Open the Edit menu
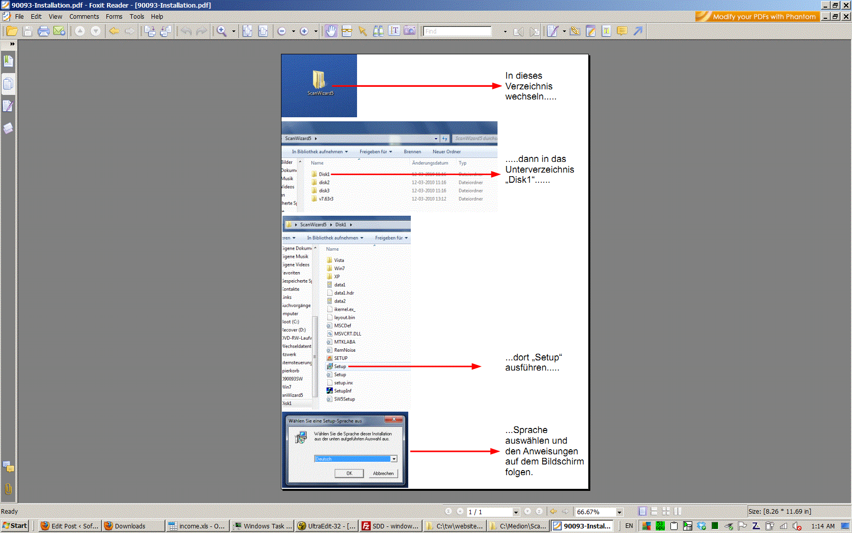 tap(36, 17)
